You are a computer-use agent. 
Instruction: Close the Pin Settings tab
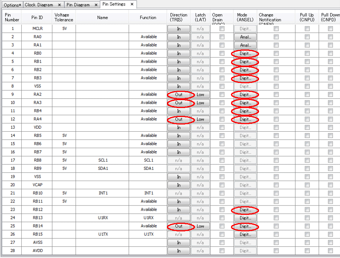point(132,4)
